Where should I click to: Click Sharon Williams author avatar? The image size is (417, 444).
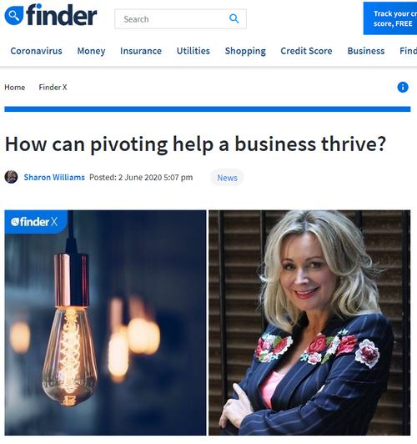pos(11,177)
